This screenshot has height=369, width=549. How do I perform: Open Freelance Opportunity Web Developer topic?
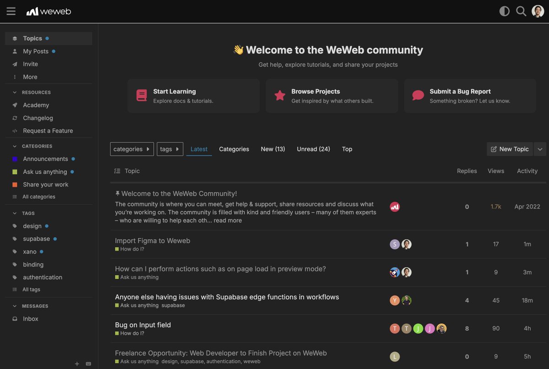click(x=221, y=353)
